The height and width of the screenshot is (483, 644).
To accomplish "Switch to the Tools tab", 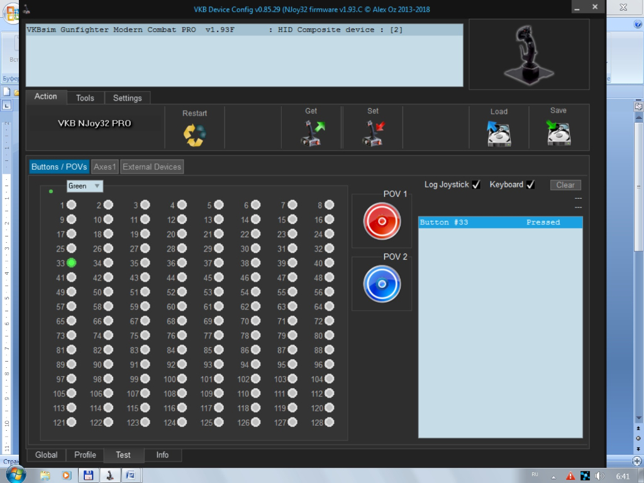I will (85, 98).
